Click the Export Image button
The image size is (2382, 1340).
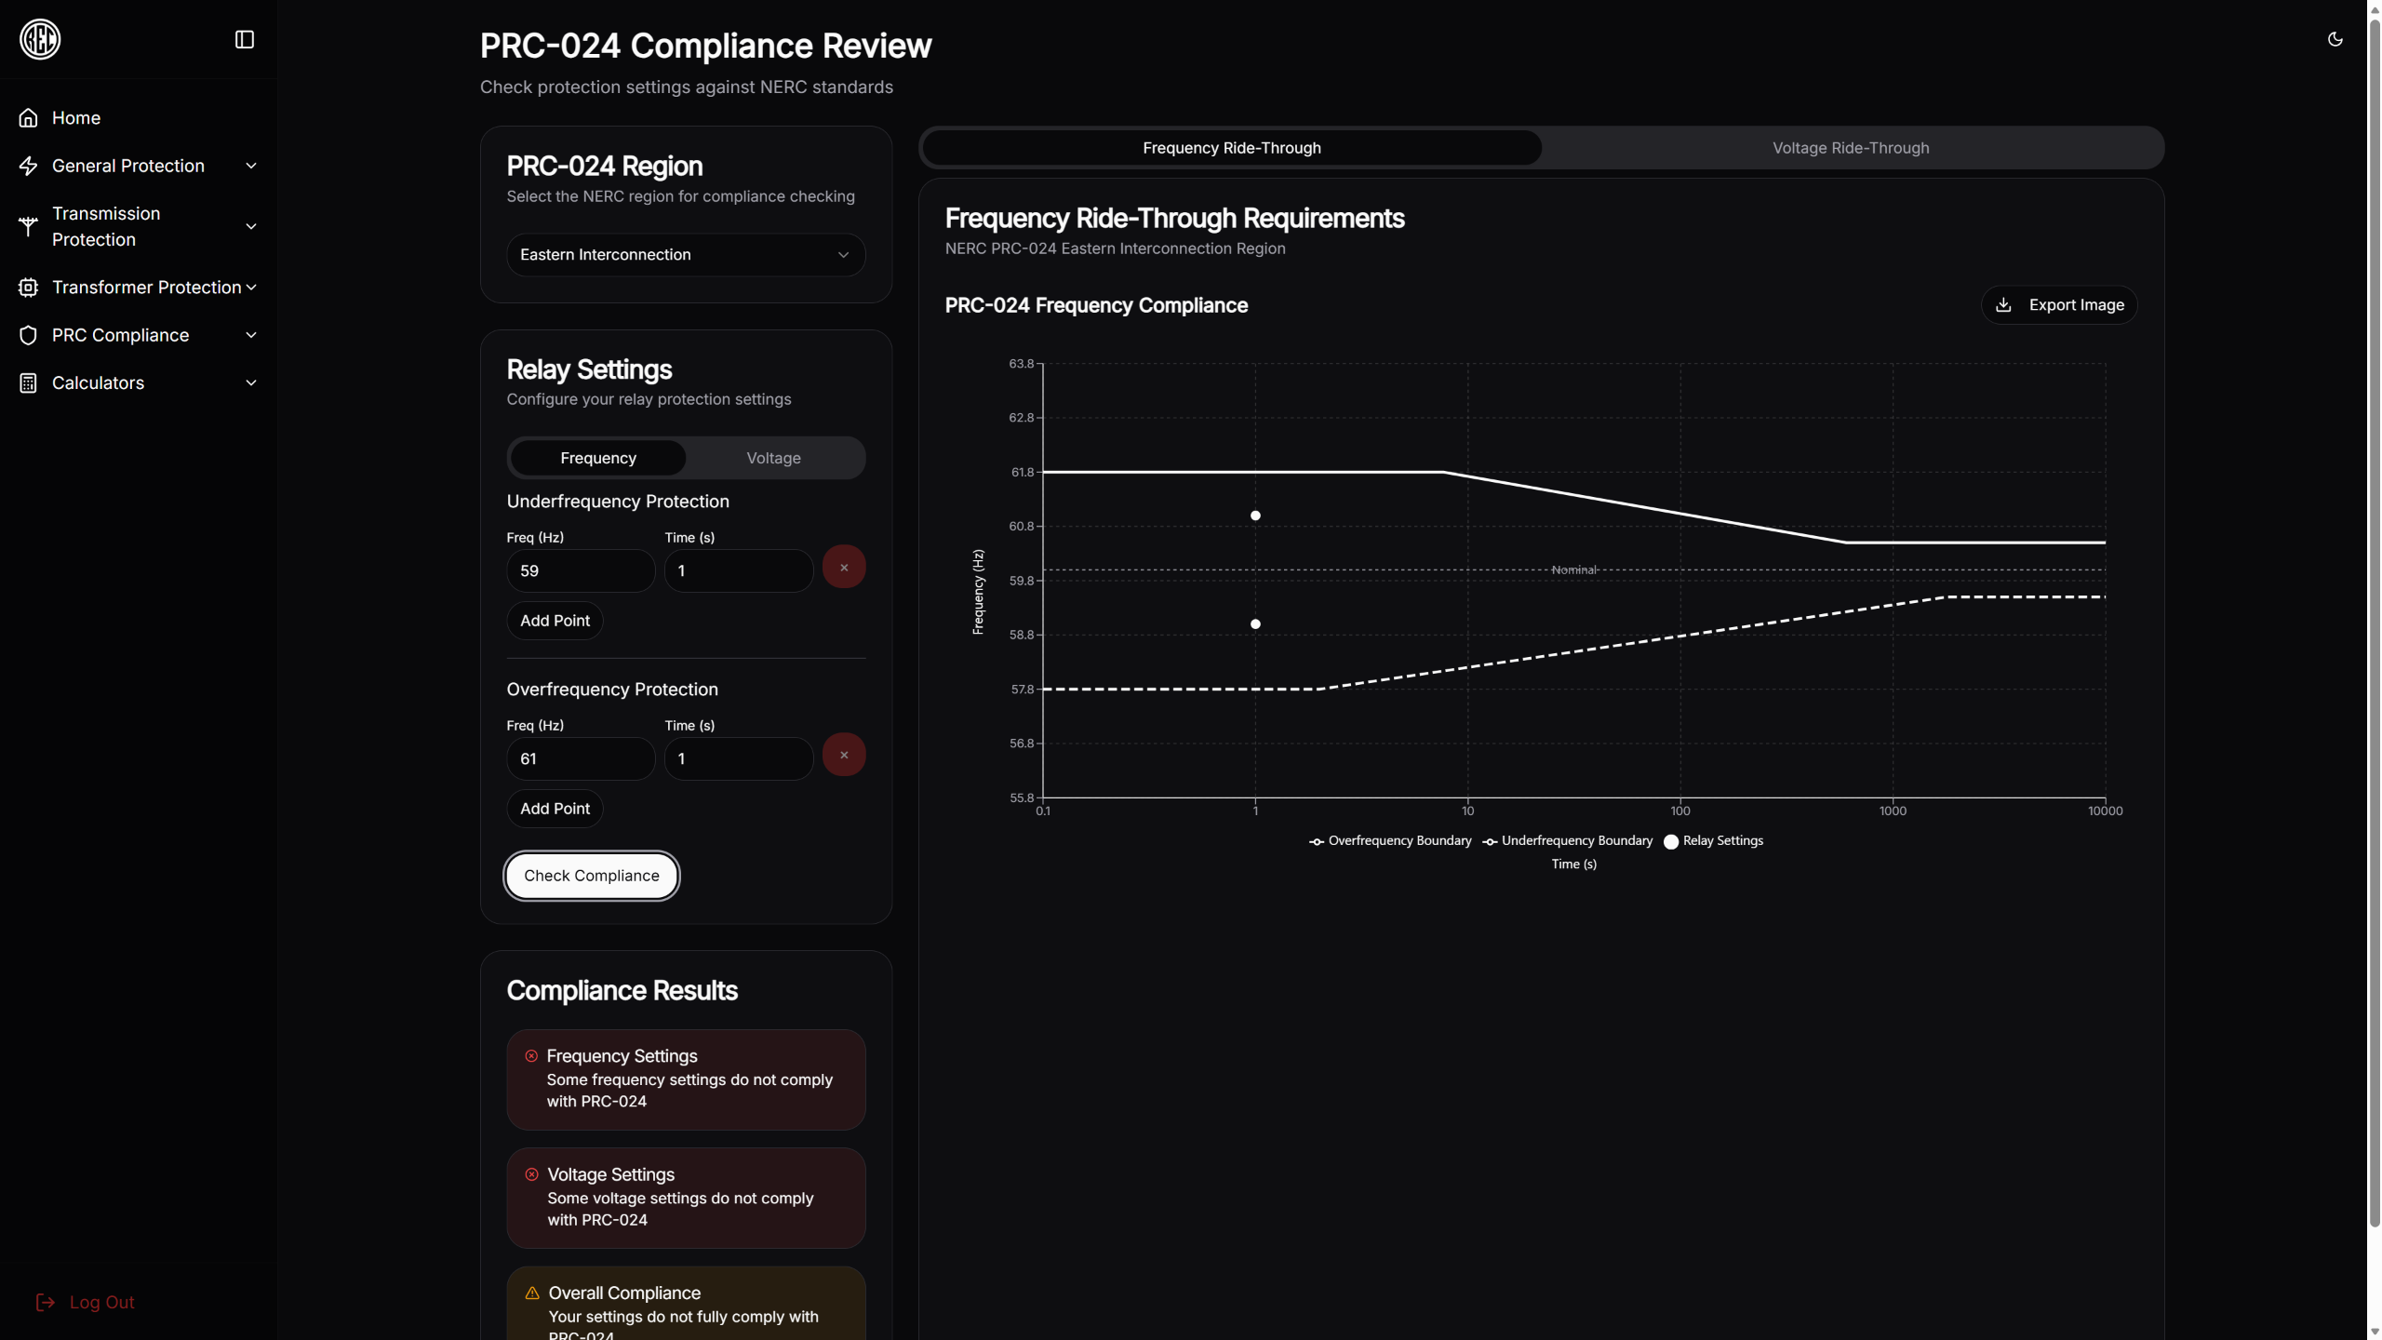coord(2058,305)
